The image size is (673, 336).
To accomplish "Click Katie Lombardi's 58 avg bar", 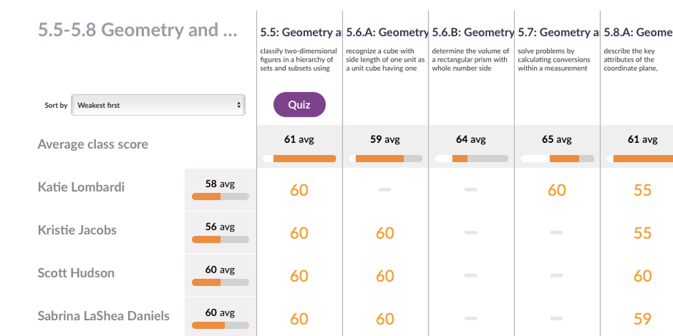I will pos(220,197).
